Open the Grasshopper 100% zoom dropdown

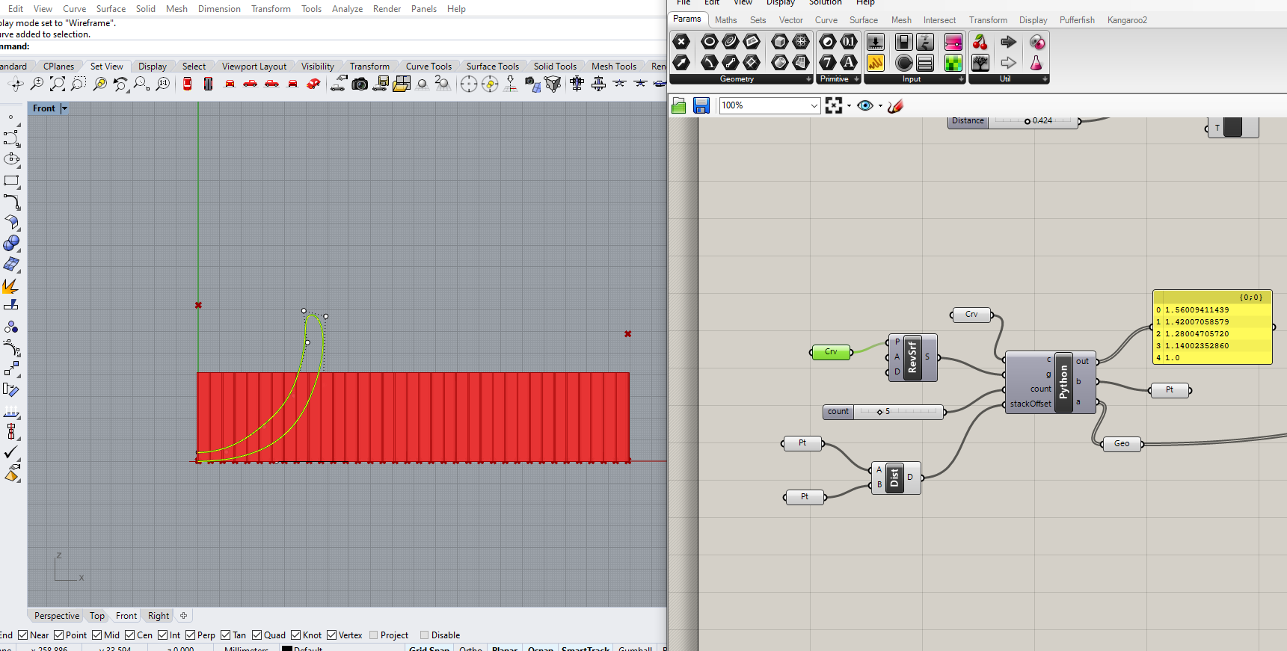[814, 105]
